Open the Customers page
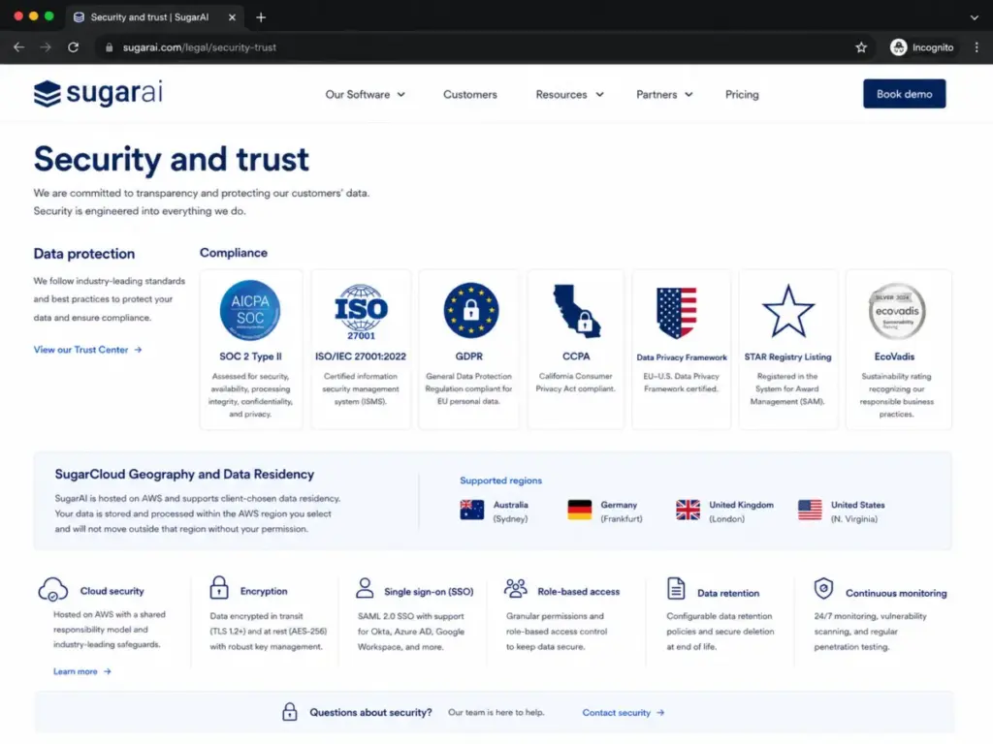This screenshot has width=993, height=744. point(470,94)
